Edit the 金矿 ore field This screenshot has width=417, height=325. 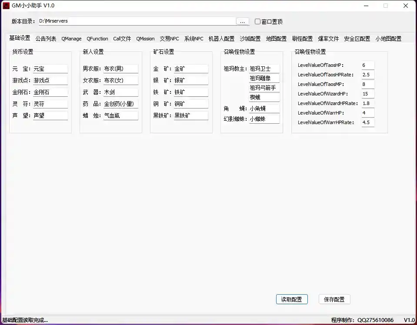click(x=191, y=69)
